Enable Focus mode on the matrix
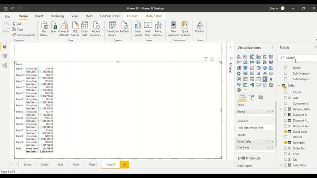The width and height of the screenshot is (317, 178). click(212, 59)
